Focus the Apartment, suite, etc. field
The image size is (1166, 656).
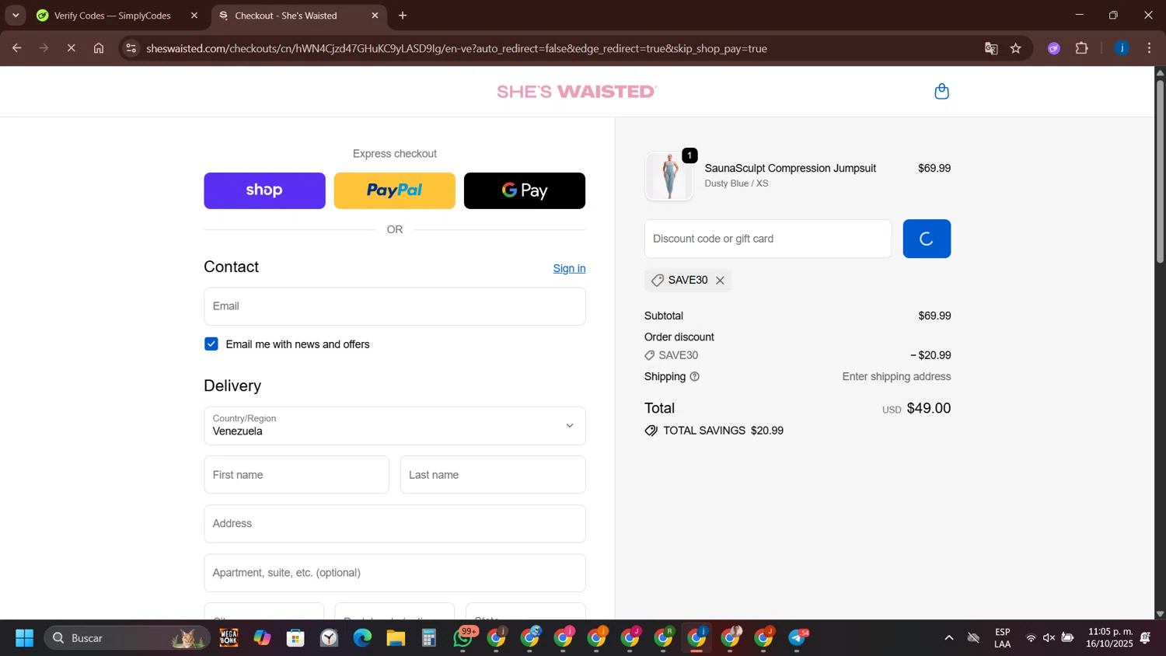[x=394, y=573]
